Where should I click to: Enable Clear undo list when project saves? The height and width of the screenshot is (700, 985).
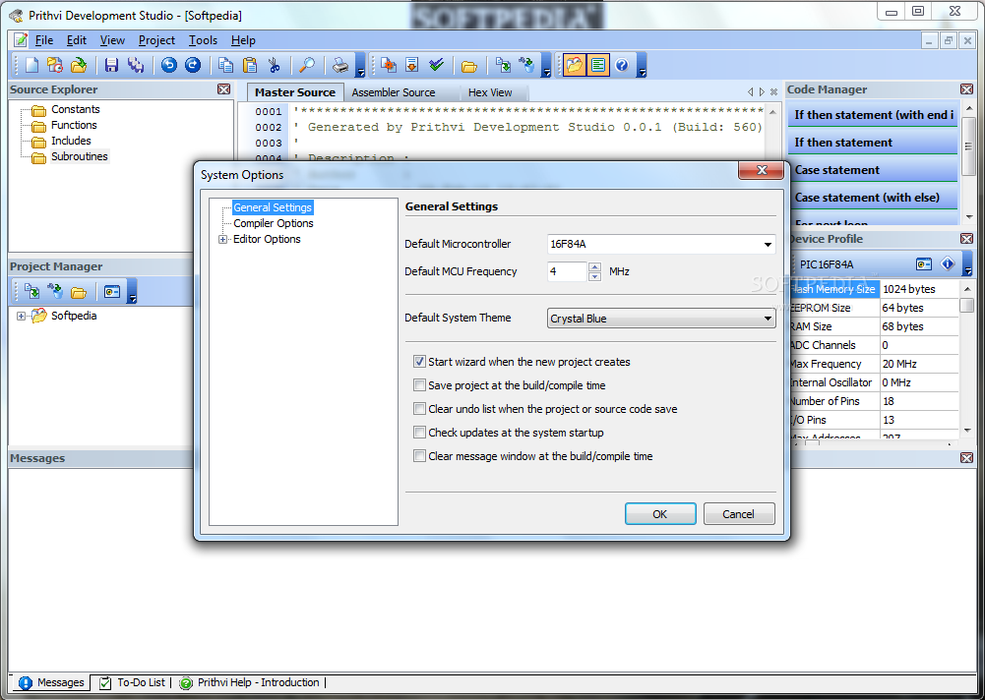coord(419,409)
